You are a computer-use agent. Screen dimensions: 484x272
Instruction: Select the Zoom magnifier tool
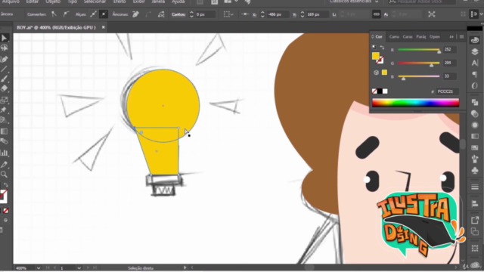4,175
